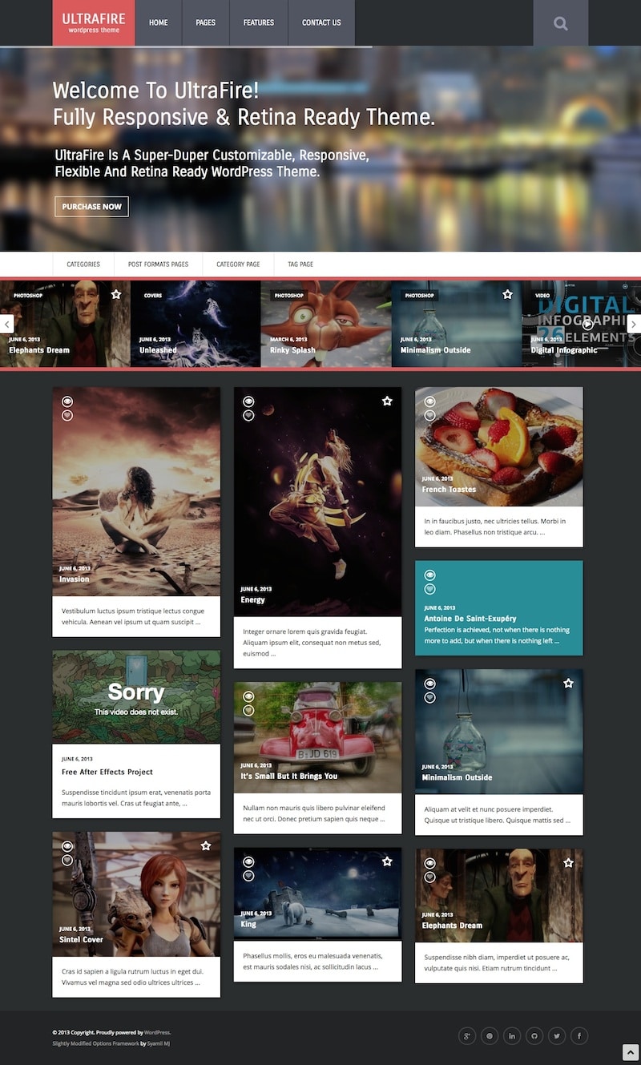
Task: Click the eye icon on Sintel Cover card
Action: click(x=67, y=846)
